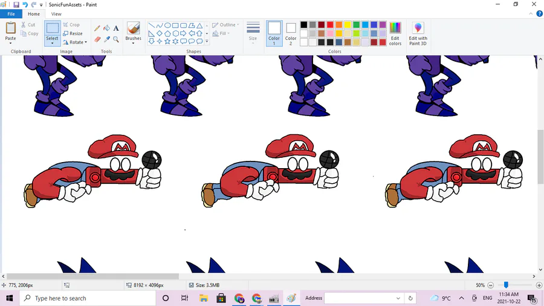Zoom in with plus button
Viewport: 544px width, 306px height.
tap(539, 285)
